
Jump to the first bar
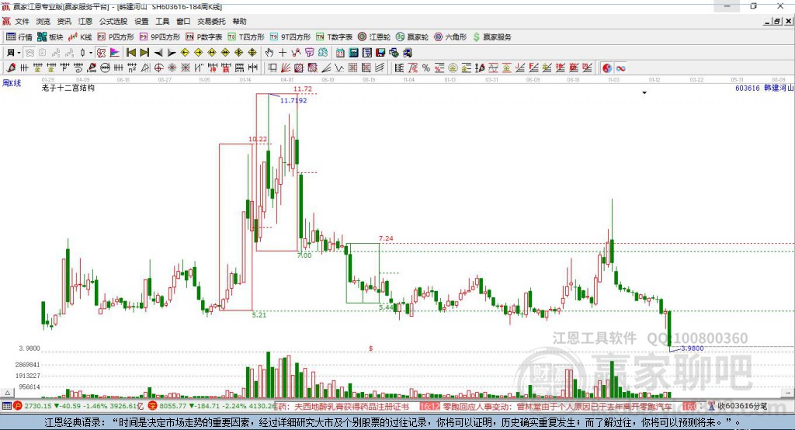(x=130, y=53)
